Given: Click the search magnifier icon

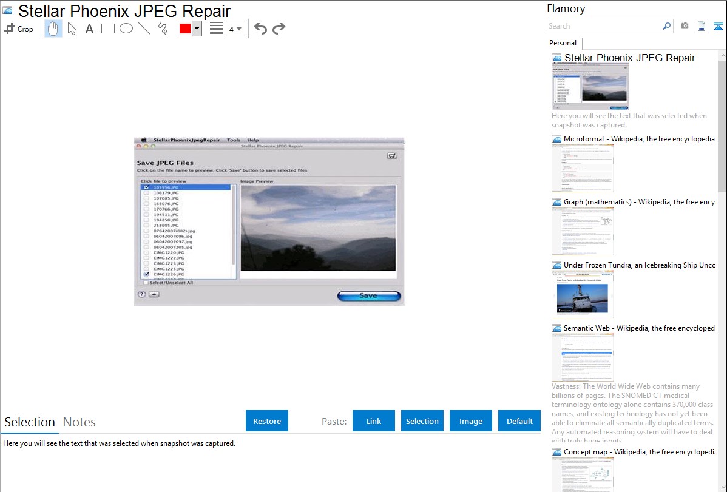Looking at the screenshot, I should (x=666, y=26).
